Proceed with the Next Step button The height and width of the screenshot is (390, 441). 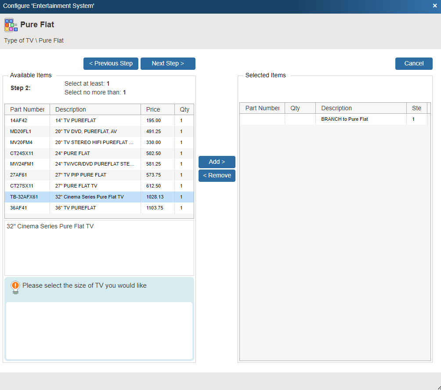pos(168,63)
